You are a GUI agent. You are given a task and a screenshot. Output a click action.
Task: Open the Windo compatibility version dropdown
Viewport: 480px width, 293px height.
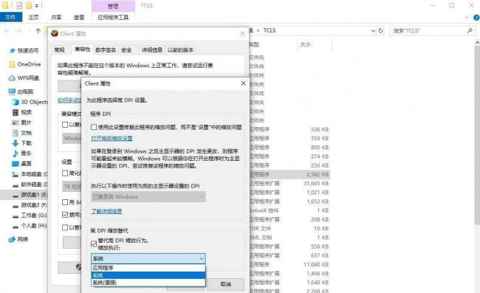[72, 138]
